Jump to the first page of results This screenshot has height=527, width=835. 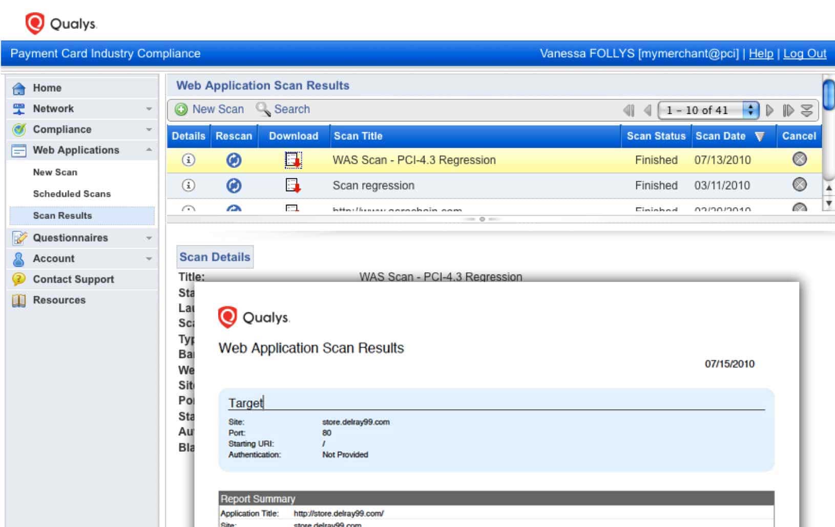pos(629,111)
